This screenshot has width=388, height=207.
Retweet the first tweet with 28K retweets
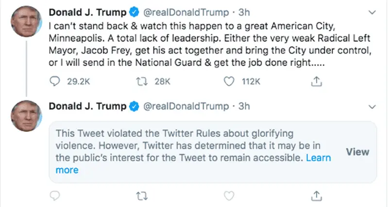pos(141,82)
